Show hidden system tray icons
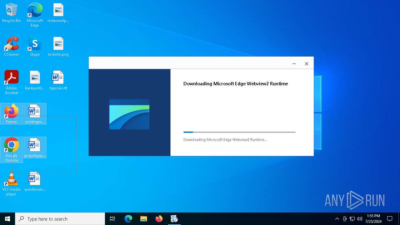400x225 pixels. pos(337,219)
